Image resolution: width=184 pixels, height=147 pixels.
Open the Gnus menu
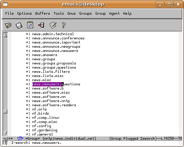tap(71, 14)
